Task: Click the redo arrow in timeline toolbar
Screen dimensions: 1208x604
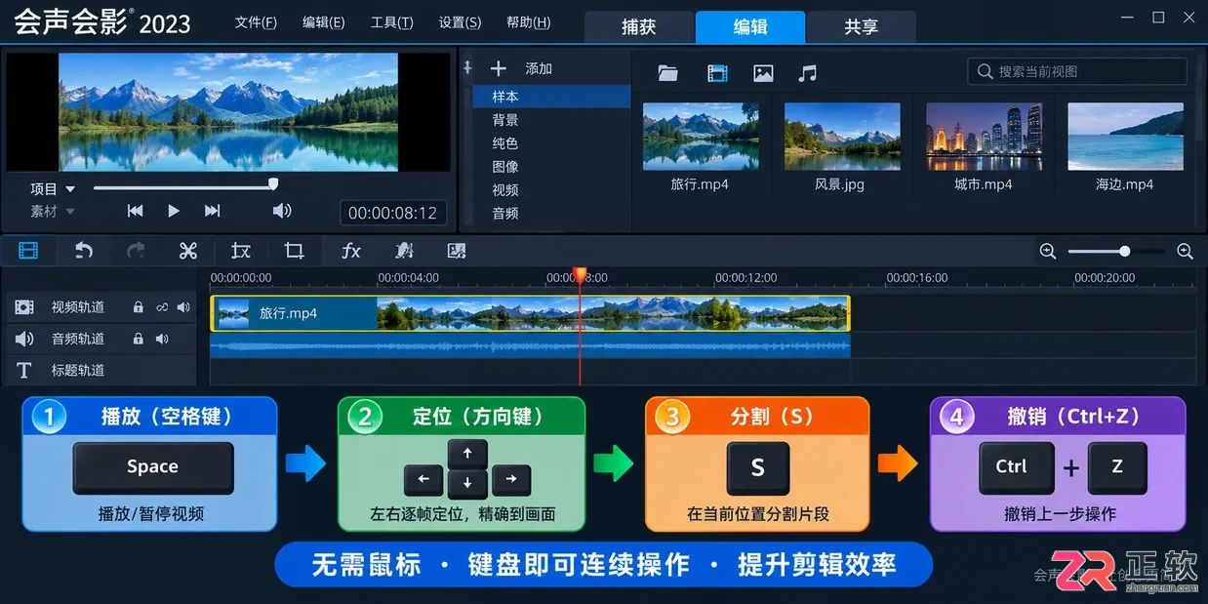Action: pos(136,251)
